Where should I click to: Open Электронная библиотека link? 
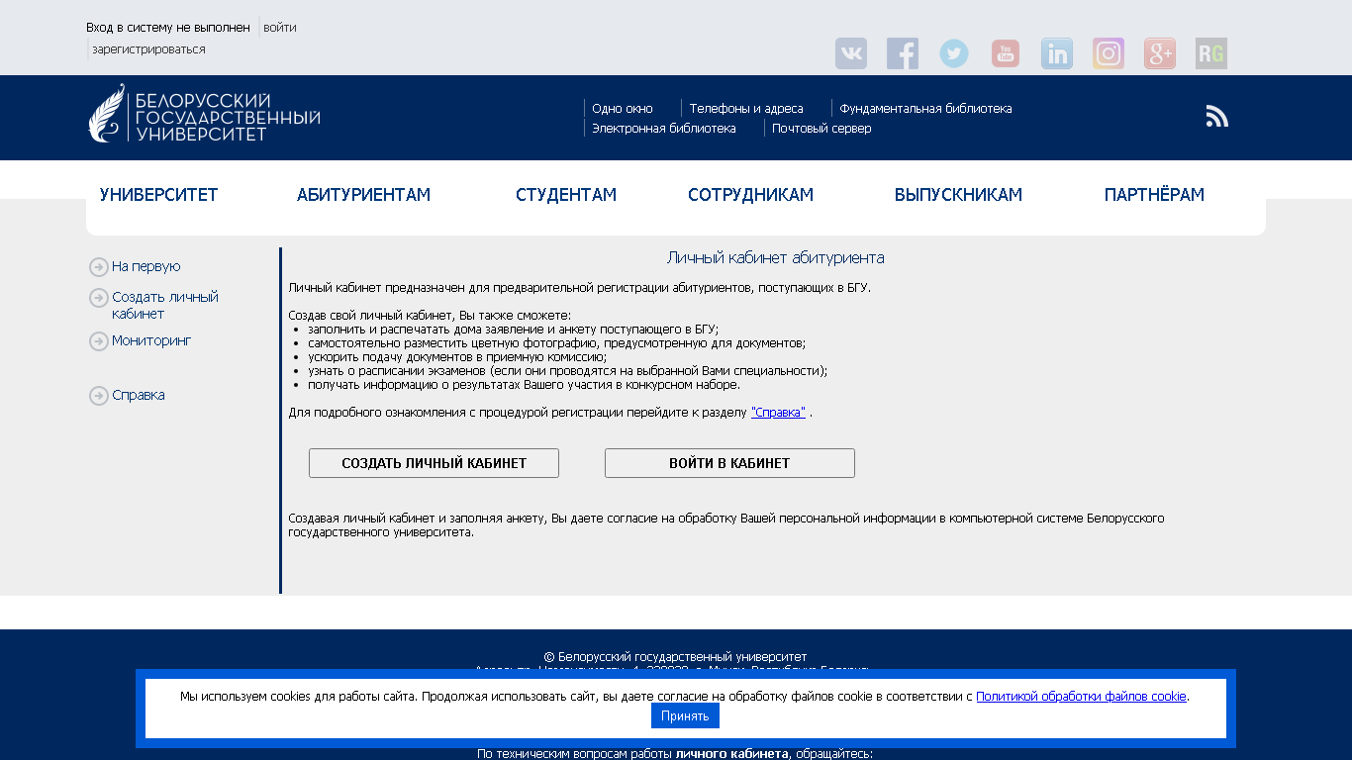point(664,129)
